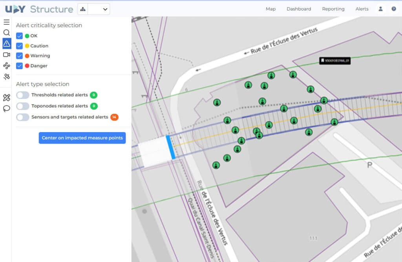Open the video camera sidebar icon
The image size is (402, 262).
click(x=6, y=55)
